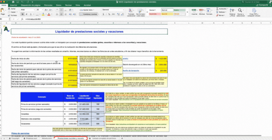Toggle align right in ribbon
This screenshot has width=272, height=140.
point(66,14)
